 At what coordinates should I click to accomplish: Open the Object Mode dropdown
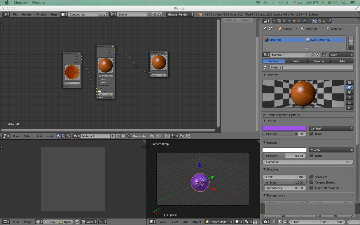219,222
